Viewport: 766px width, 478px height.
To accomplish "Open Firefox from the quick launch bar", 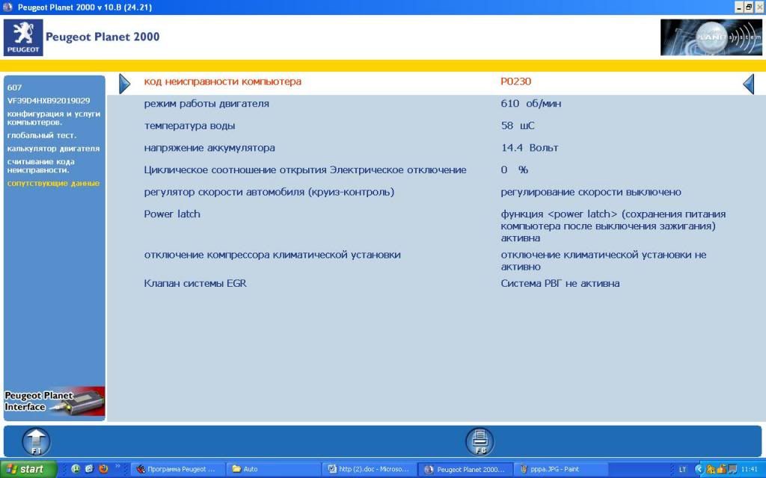I will (x=103, y=469).
